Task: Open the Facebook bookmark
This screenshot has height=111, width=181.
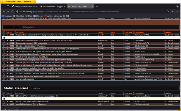Action: point(7,16)
